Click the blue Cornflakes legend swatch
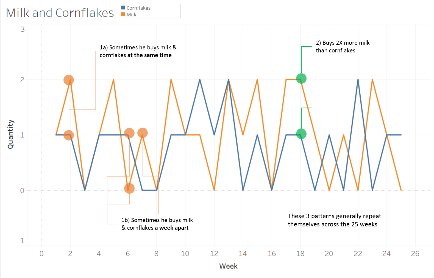Viewport: 434px width, 278px height. (123, 8)
